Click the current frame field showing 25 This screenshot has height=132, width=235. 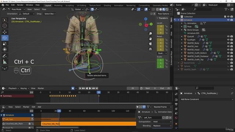pos(133,88)
